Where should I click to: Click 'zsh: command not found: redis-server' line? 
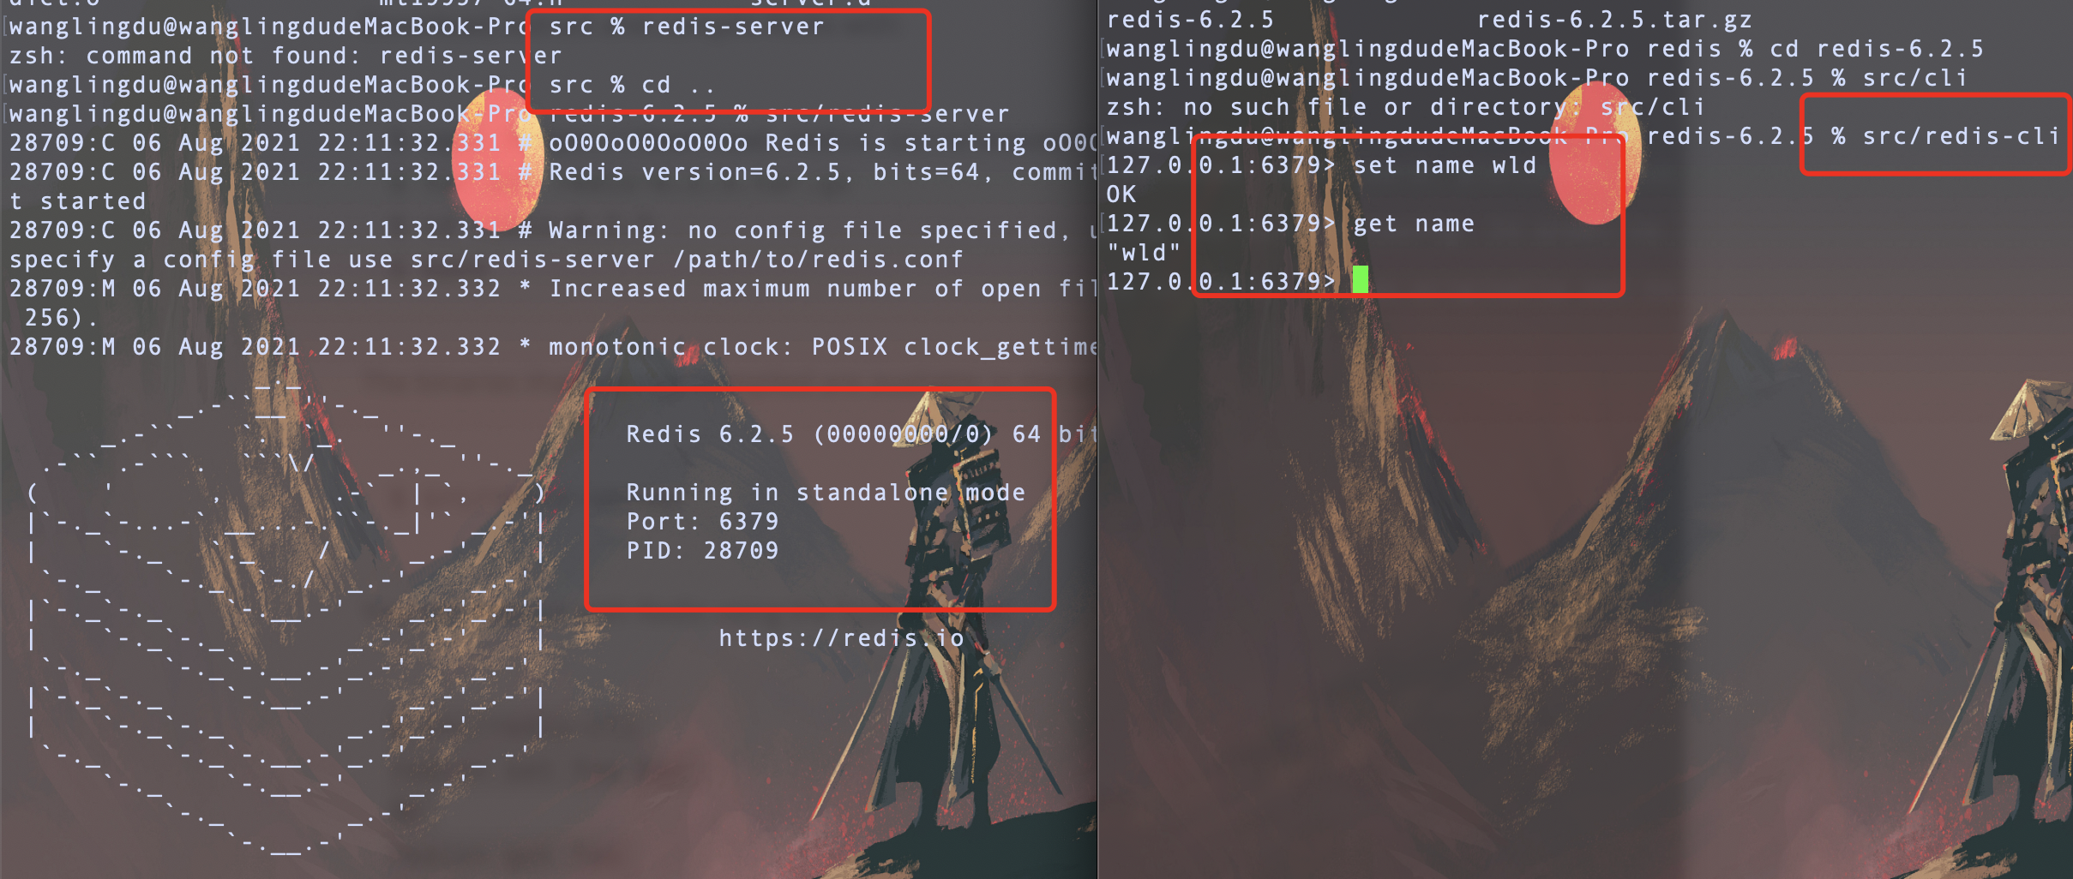pyautogui.click(x=285, y=55)
